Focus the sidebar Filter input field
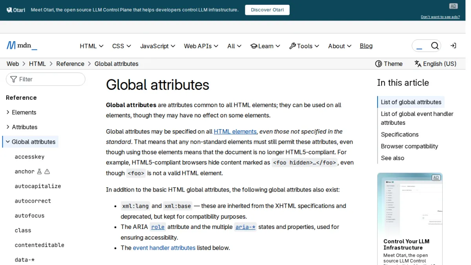The image size is (471, 265). 46,79
